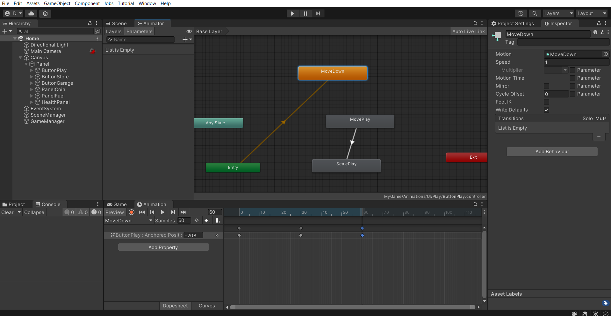
Task: Open Undo History from the toolbar
Action: [521, 13]
